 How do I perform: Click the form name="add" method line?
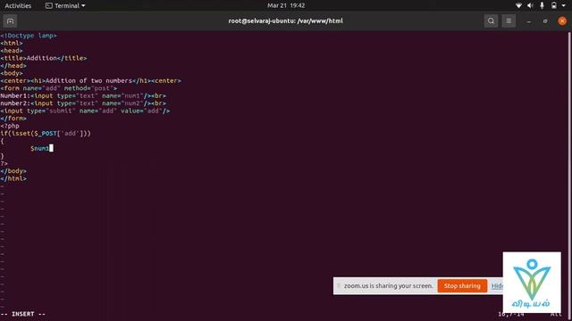(59, 88)
